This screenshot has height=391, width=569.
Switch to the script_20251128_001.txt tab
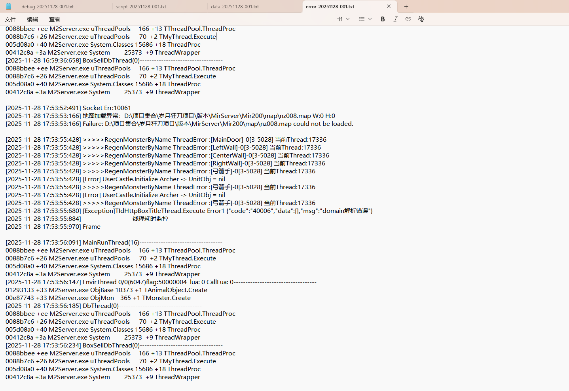click(141, 7)
